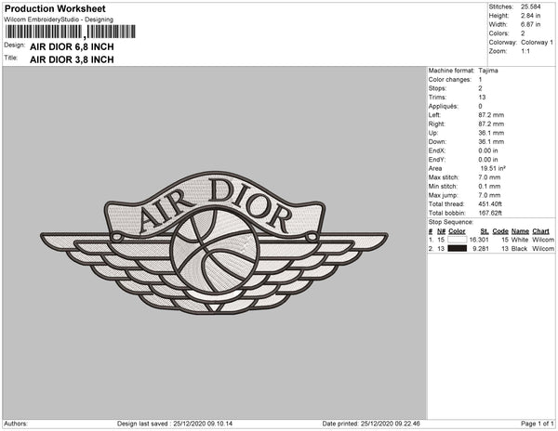Click the Production Worksheet heading

55,9
